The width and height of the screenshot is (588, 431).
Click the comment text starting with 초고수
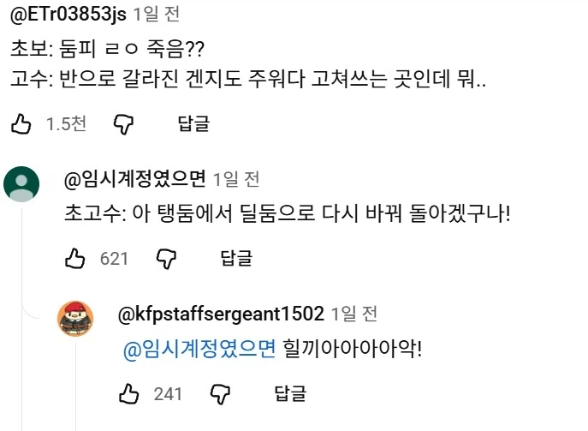pos(288,213)
